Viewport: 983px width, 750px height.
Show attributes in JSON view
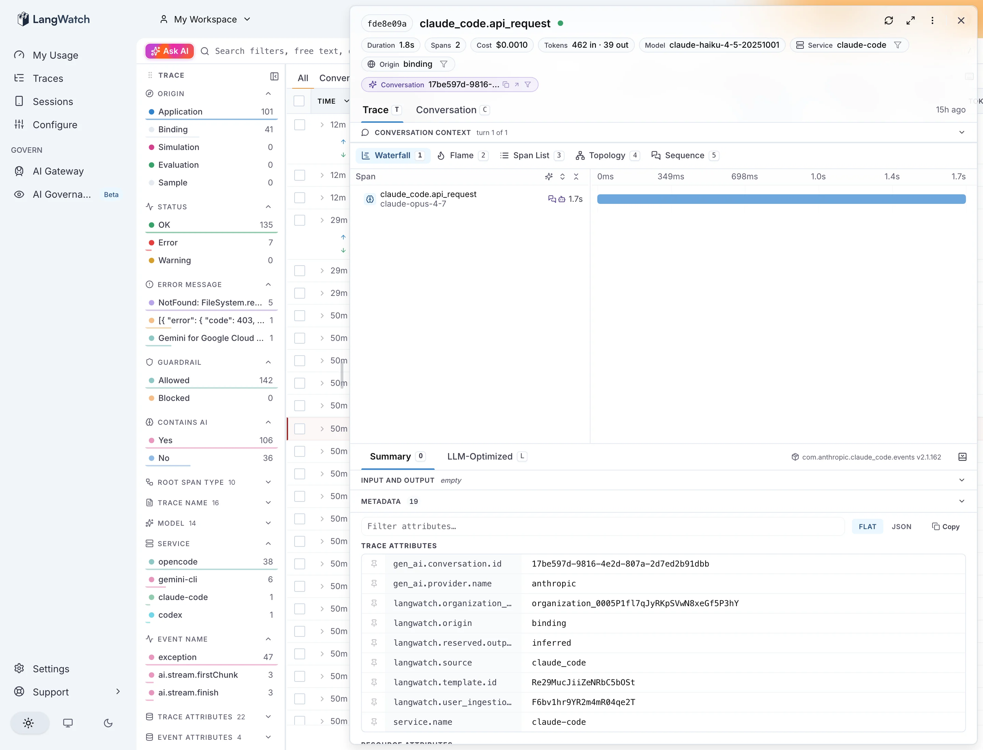pos(901,527)
